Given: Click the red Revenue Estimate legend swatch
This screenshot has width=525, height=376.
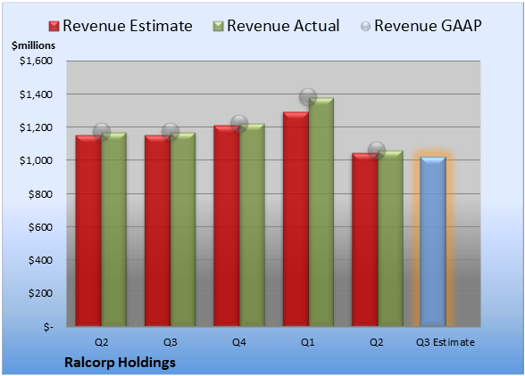Looking at the screenshot, I should (54, 27).
